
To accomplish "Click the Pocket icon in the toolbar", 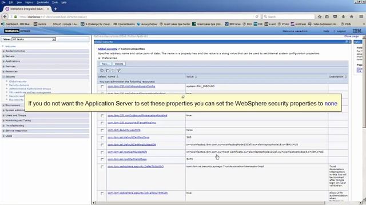I will [x=335, y=17].
